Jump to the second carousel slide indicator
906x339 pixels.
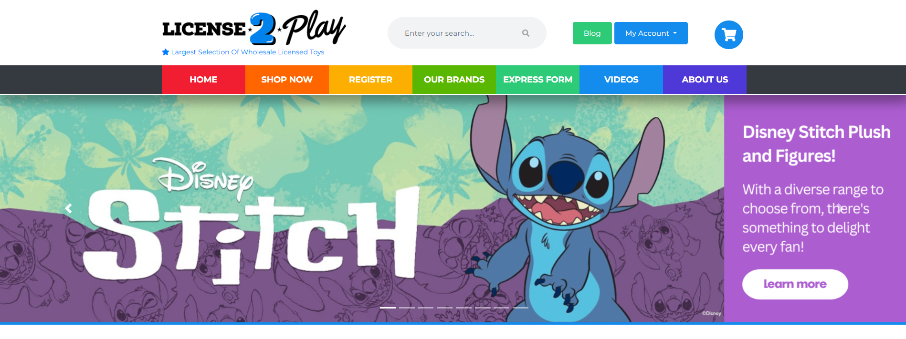tap(407, 308)
